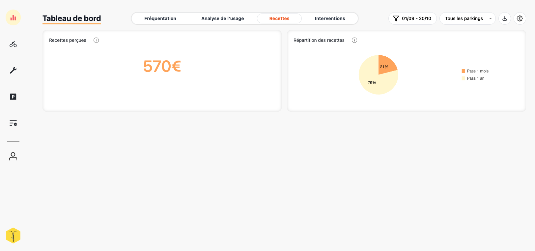Open the wrench maintenance section

(13, 70)
